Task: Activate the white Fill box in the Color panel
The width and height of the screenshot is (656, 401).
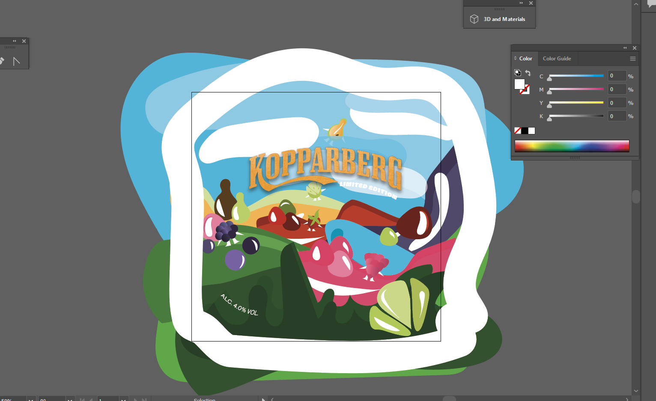Action: [x=519, y=84]
